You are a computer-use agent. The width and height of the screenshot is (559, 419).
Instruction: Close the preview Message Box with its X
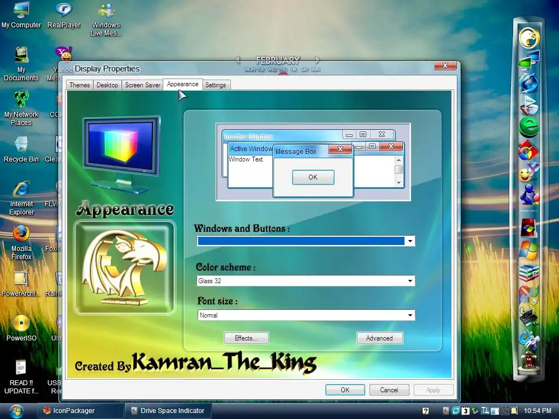340,149
